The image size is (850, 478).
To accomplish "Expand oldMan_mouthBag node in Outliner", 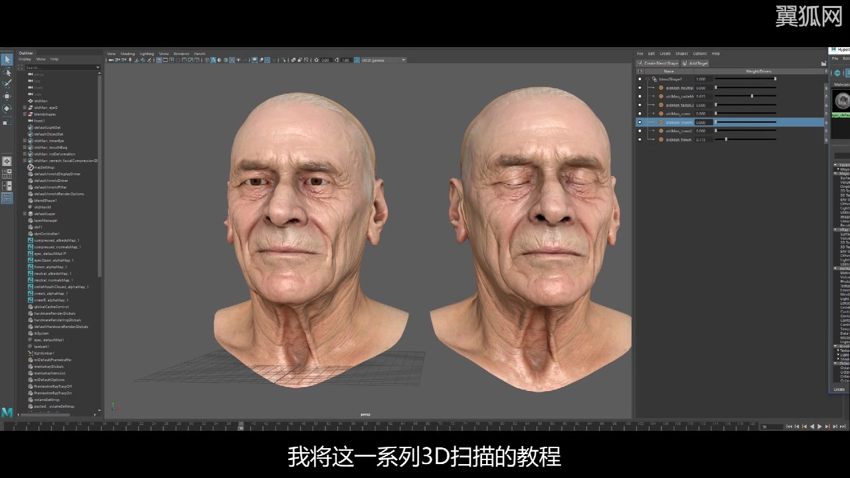I will coord(25,147).
